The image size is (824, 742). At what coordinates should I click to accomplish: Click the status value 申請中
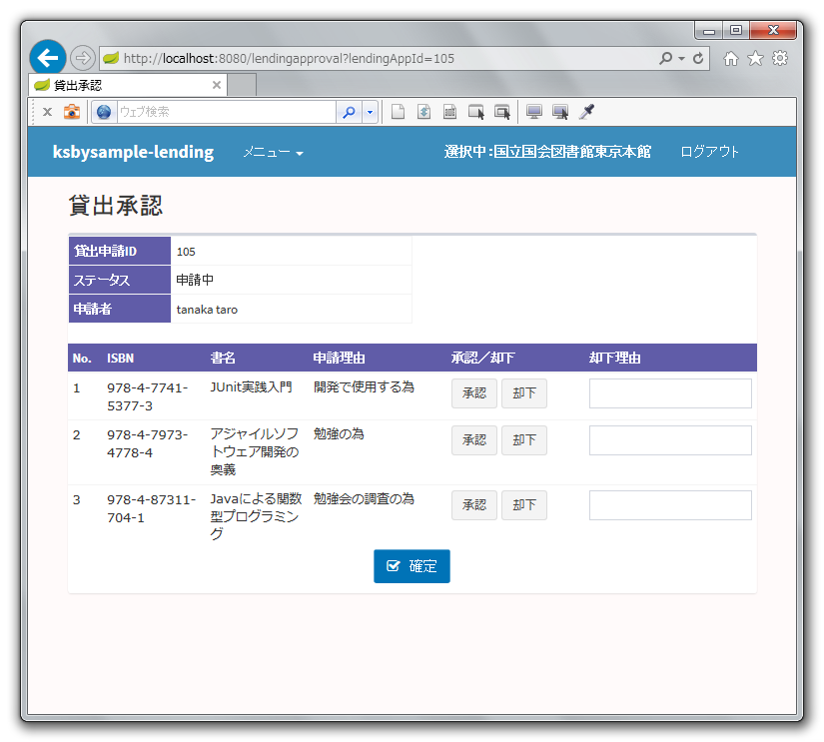[195, 280]
